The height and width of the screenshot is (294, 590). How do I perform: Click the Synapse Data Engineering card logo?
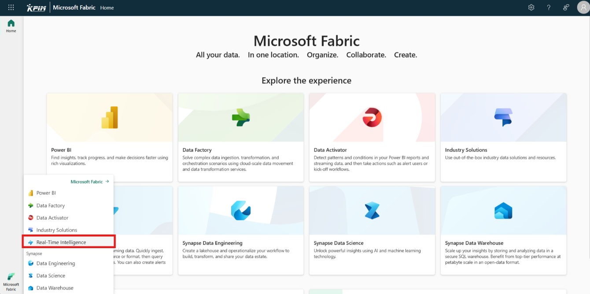click(241, 210)
